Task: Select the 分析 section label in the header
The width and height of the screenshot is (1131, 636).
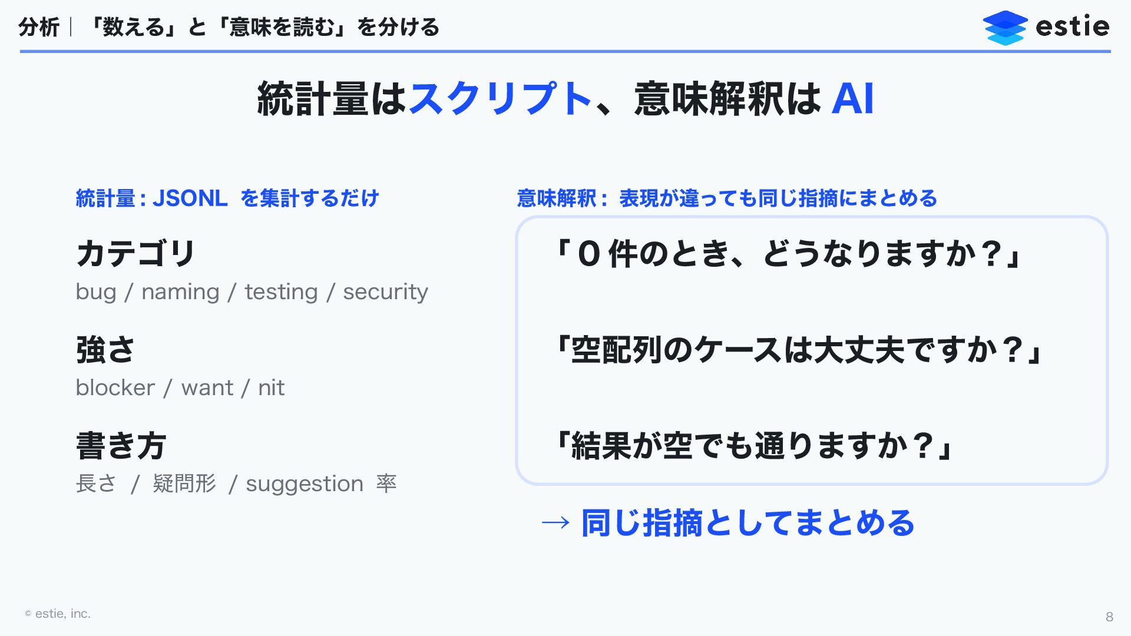Action: click(39, 27)
